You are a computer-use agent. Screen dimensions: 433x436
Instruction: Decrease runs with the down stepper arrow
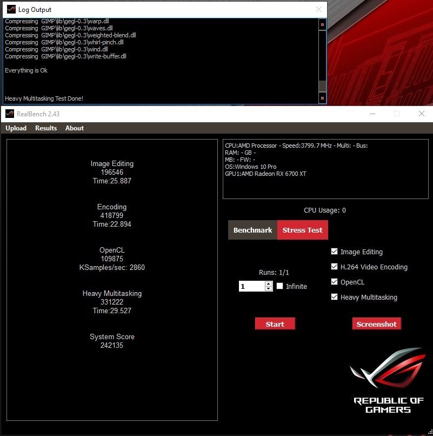click(x=269, y=289)
